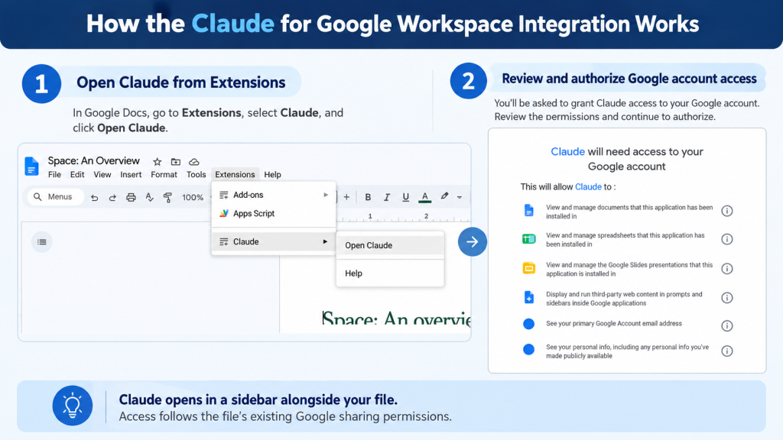Expand the Claude submenu entry
The width and height of the screenshot is (783, 440).
pyautogui.click(x=325, y=241)
